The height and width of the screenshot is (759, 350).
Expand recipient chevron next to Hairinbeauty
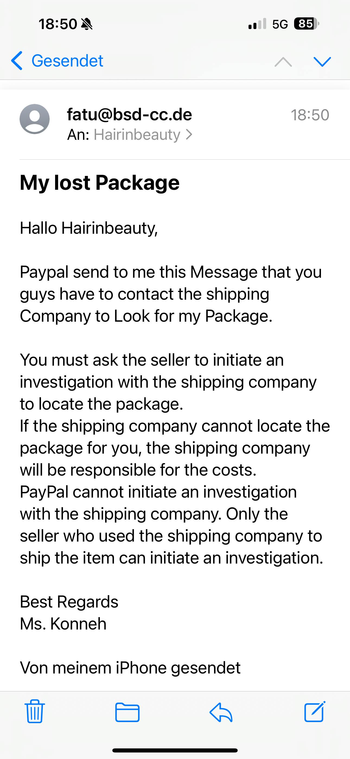tap(189, 135)
